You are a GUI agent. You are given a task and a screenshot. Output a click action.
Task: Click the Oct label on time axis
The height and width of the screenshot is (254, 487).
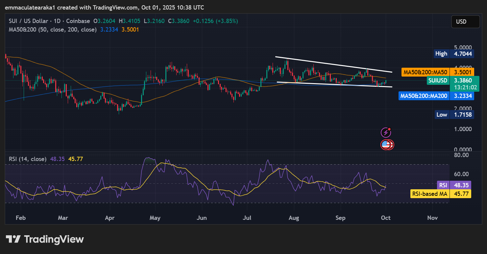385,218
